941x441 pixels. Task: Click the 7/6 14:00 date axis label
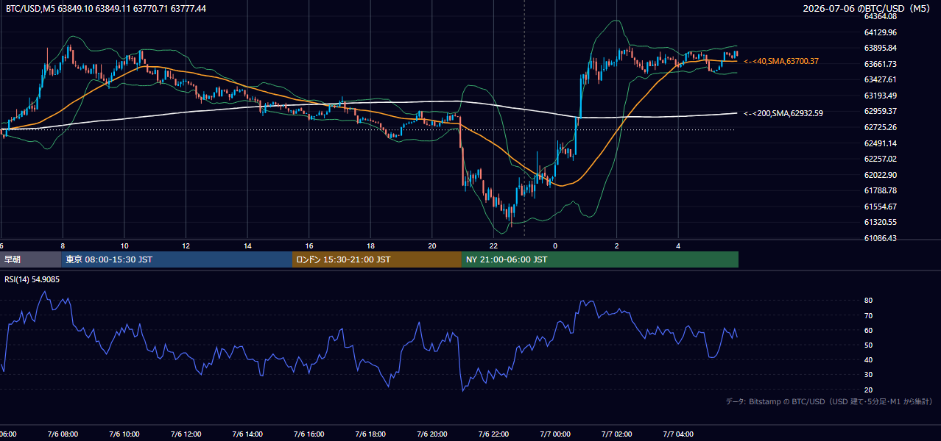coord(247,434)
